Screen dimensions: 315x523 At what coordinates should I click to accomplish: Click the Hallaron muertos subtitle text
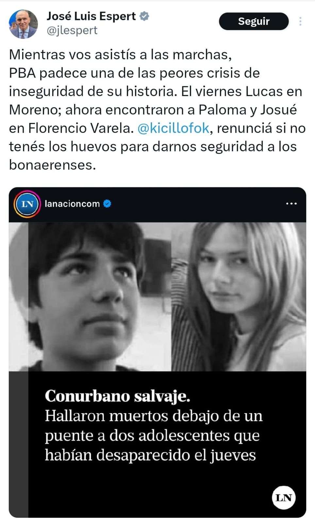(154, 435)
